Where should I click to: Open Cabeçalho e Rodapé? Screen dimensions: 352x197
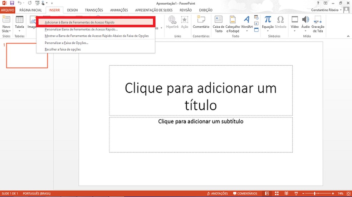(x=233, y=24)
